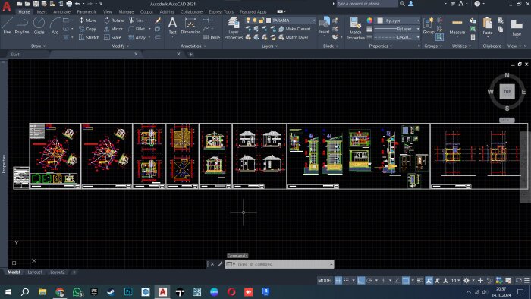Toggle annotation visibility in status bar
The image size is (531, 299).
click(429, 280)
